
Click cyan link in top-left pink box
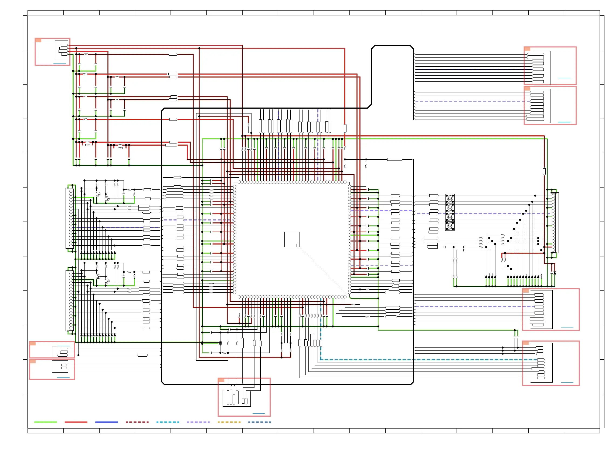click(59, 63)
